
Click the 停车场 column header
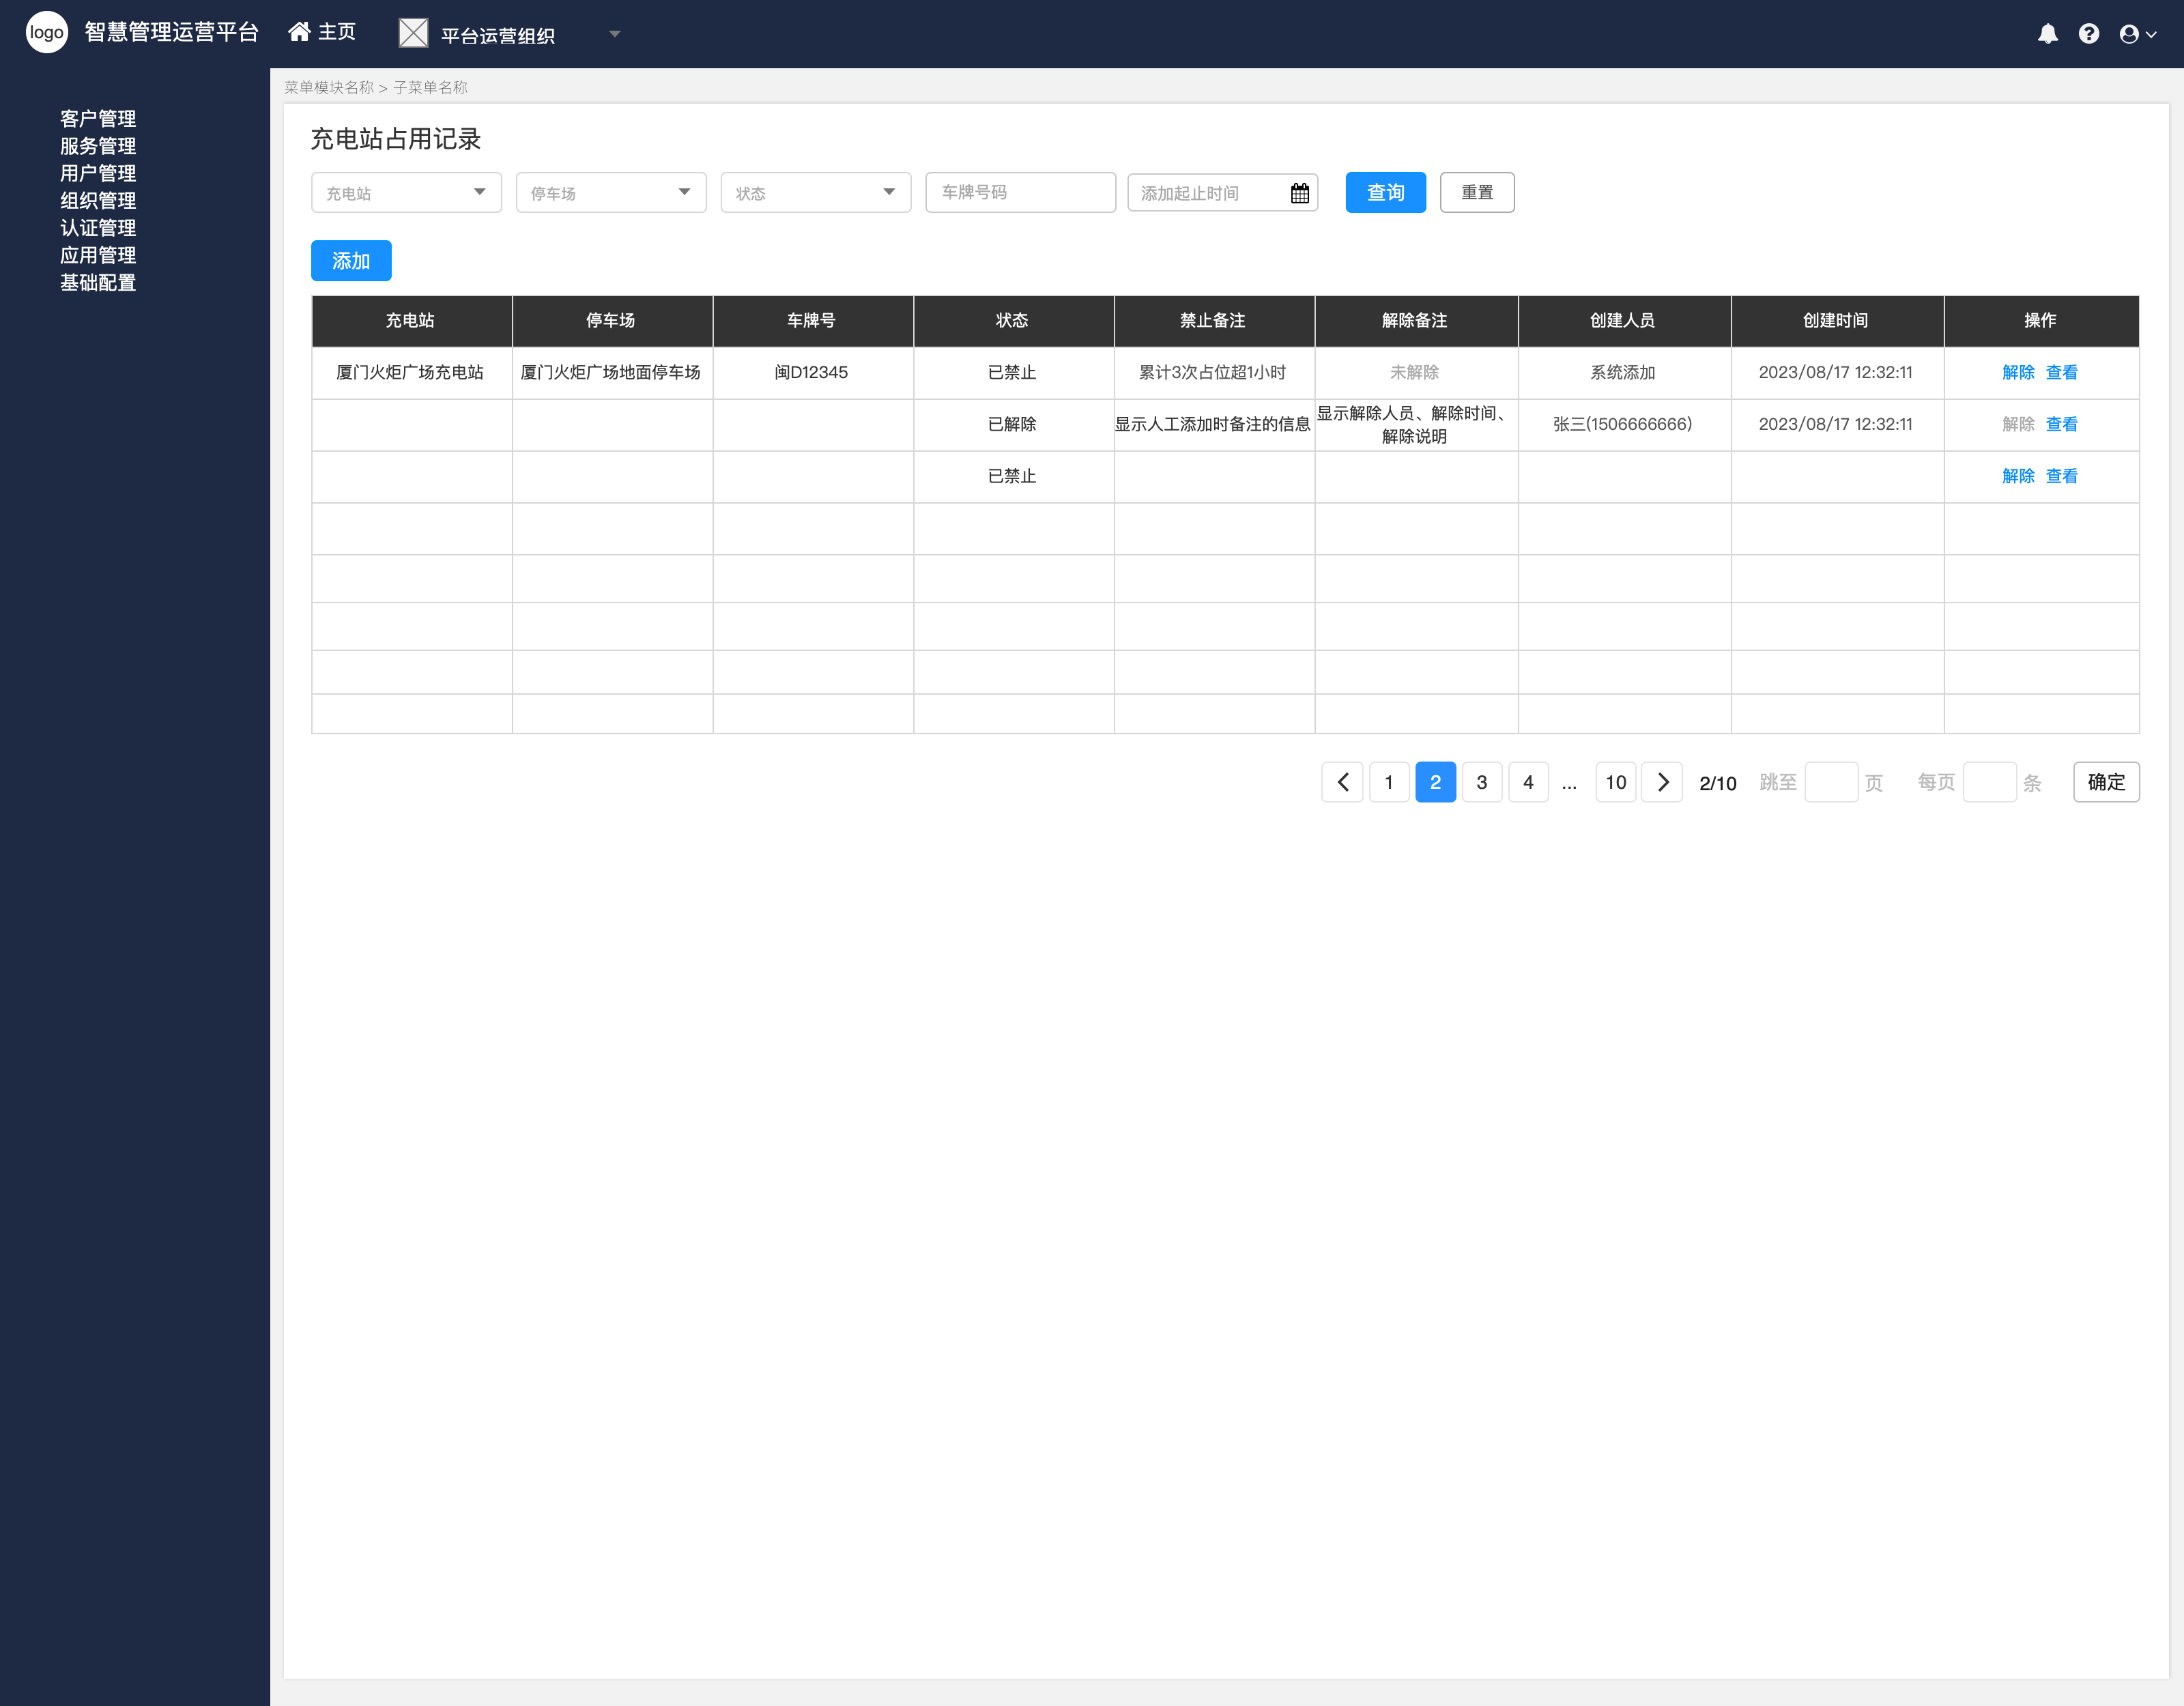pos(612,321)
